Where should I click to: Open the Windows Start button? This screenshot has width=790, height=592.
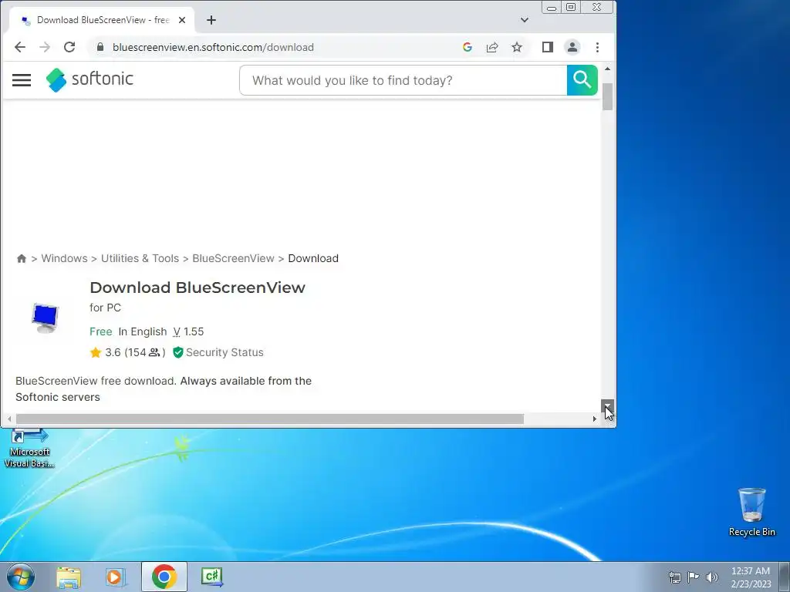20,577
